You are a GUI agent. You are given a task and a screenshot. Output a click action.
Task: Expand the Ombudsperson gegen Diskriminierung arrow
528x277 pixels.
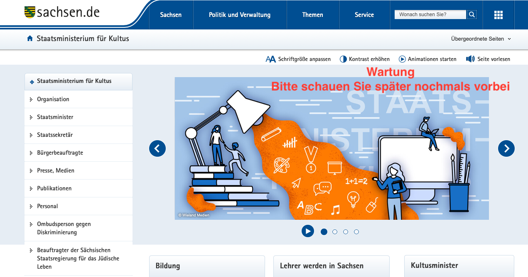click(x=31, y=224)
